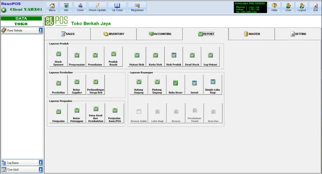
Task: Collapse the Form Terbuka panel
Action: coord(41,31)
